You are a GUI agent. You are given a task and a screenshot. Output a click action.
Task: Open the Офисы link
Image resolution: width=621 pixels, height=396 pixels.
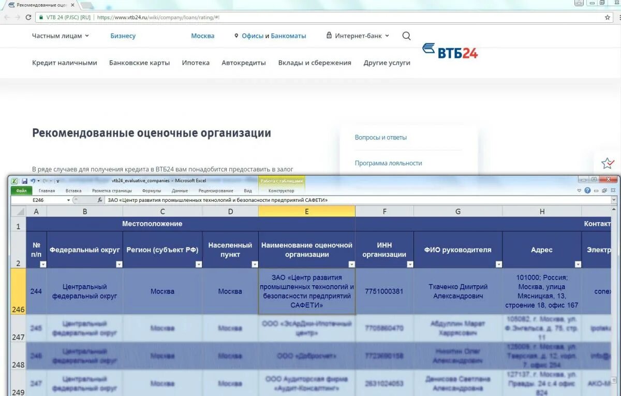[x=253, y=36]
